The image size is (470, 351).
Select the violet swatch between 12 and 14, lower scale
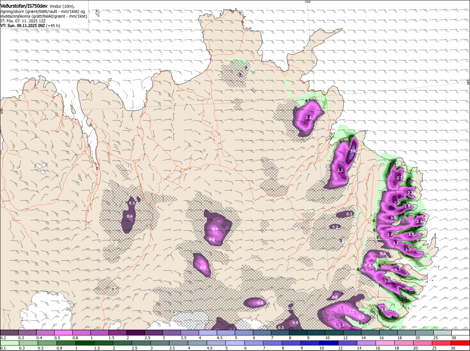pos(347,343)
